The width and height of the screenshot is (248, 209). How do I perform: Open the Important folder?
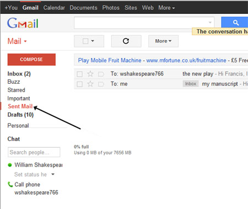19,98
